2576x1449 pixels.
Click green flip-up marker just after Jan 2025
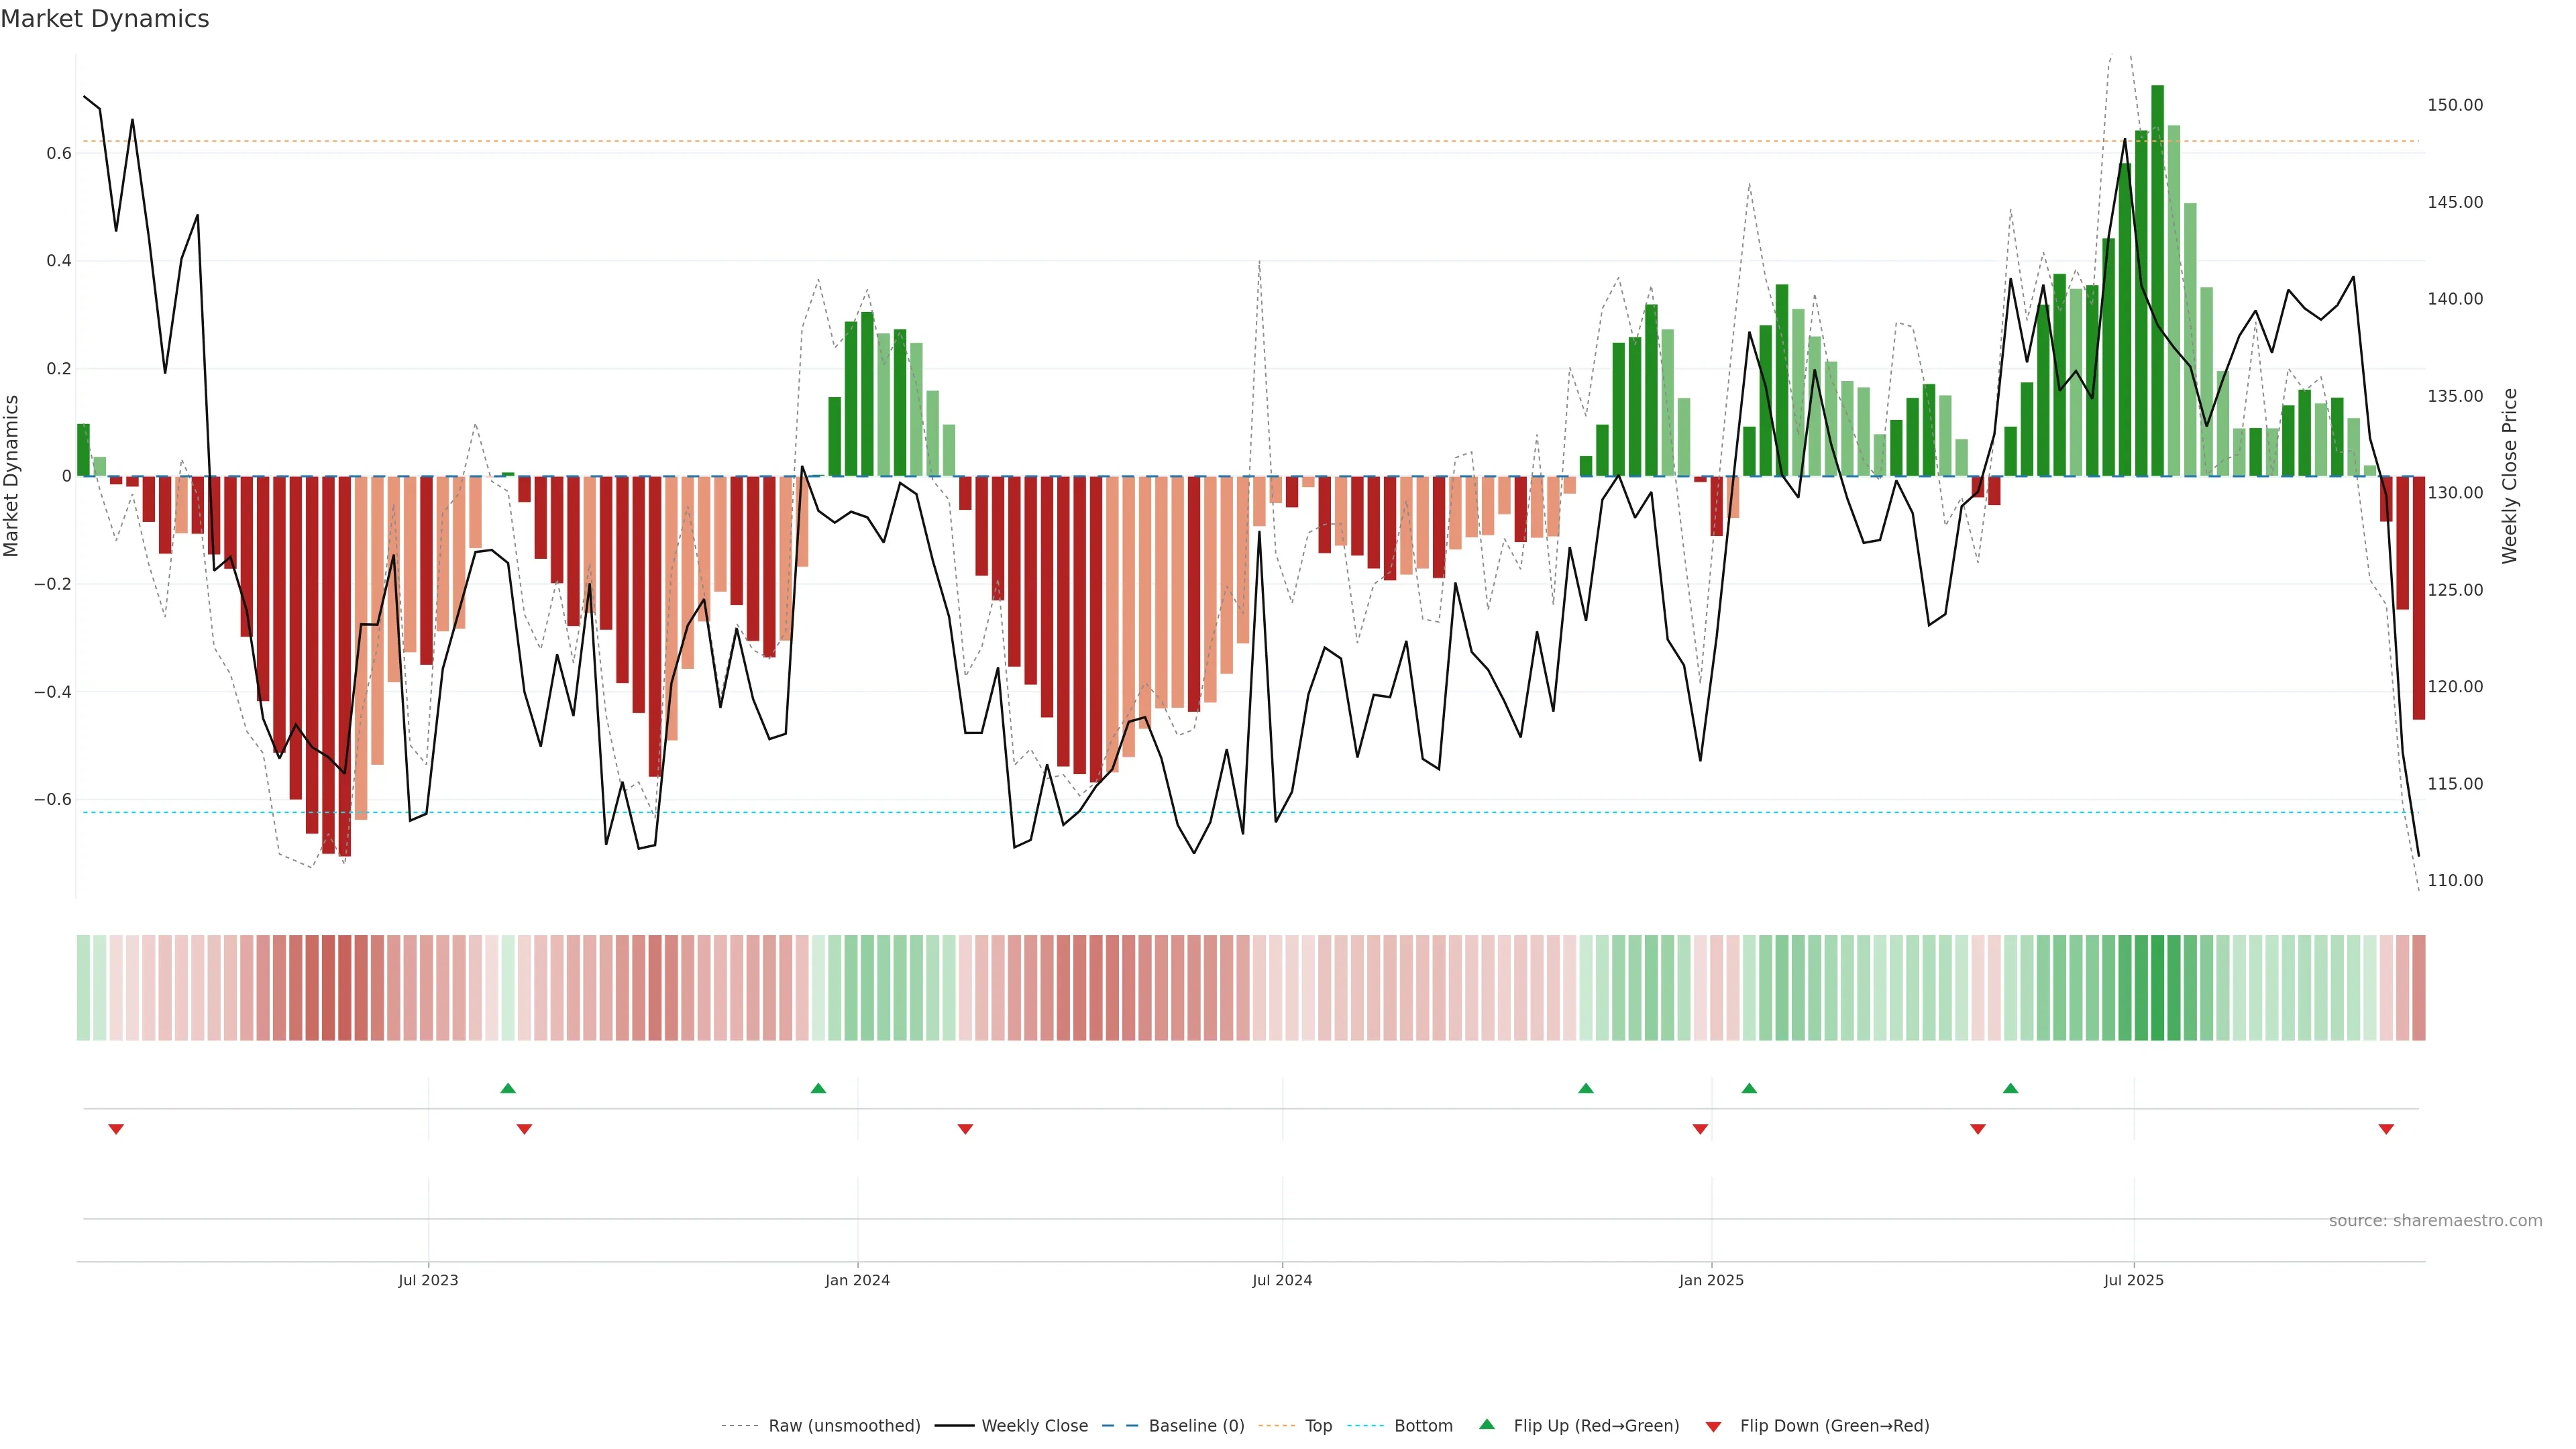click(1749, 1088)
